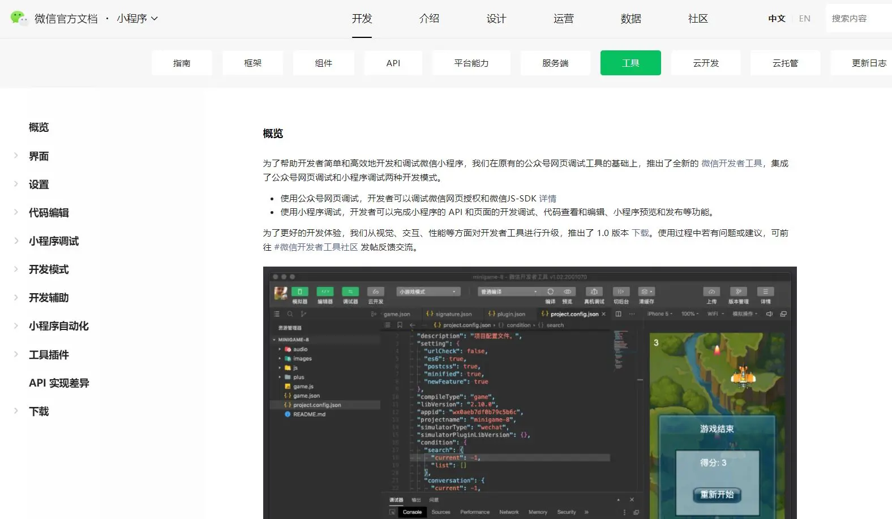This screenshot has width=892, height=519.
Task: Open the 小程序 product dropdown
Action: click(x=137, y=19)
